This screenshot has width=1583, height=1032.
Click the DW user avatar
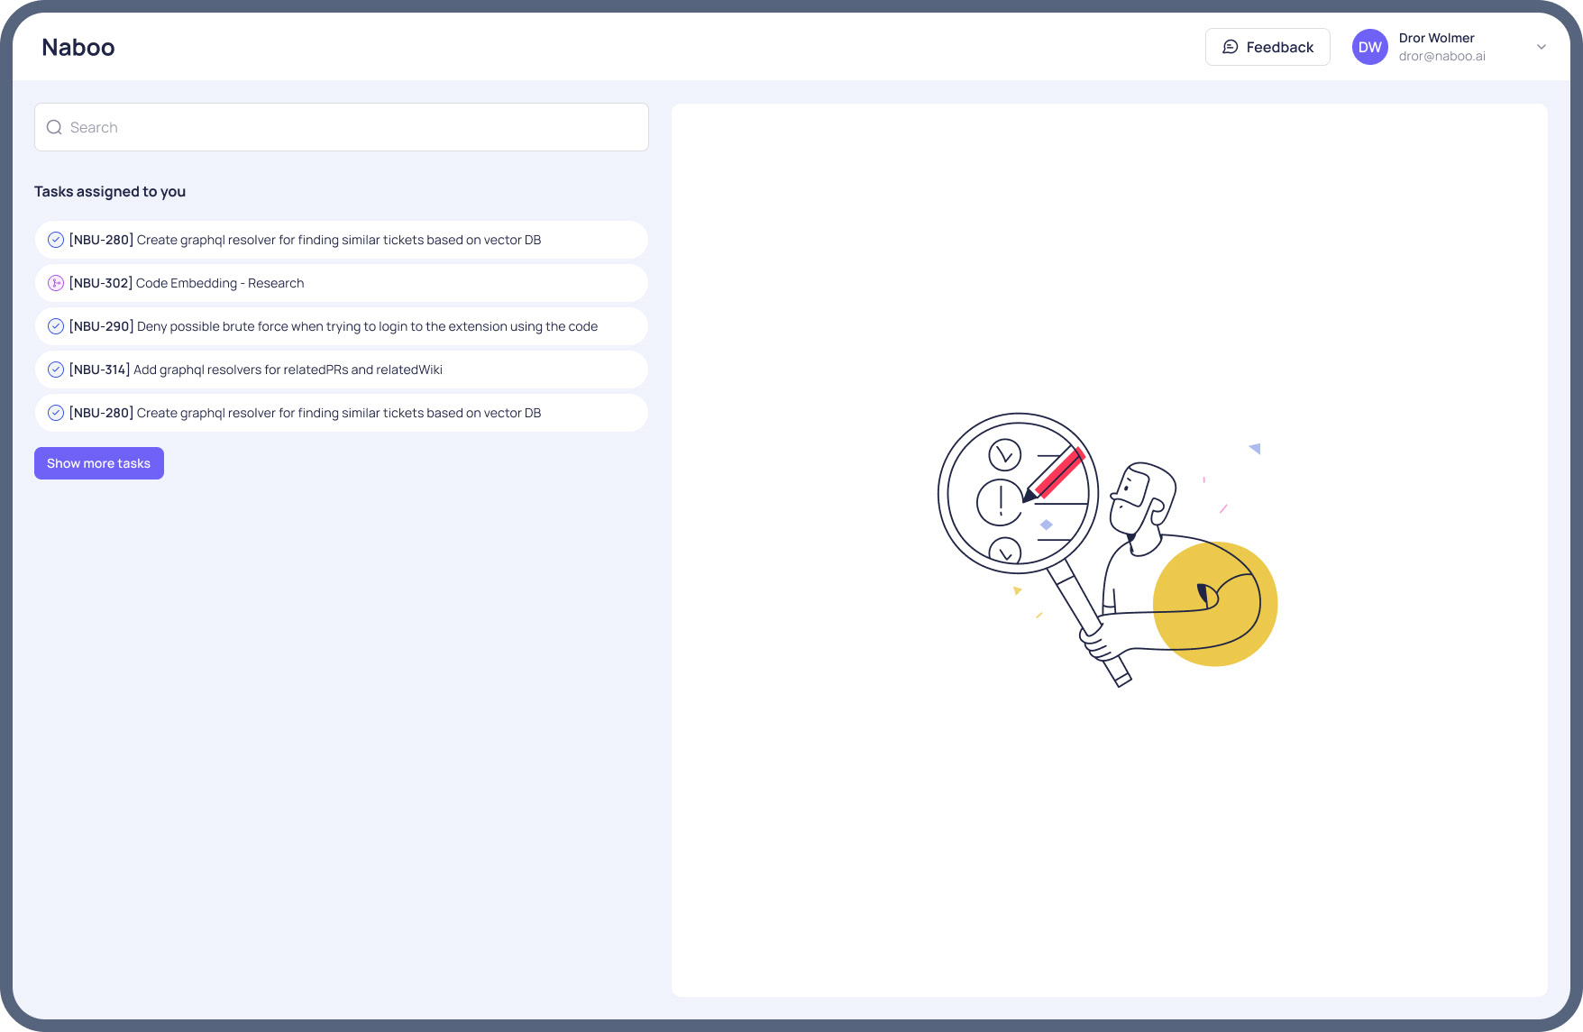pyautogui.click(x=1369, y=47)
